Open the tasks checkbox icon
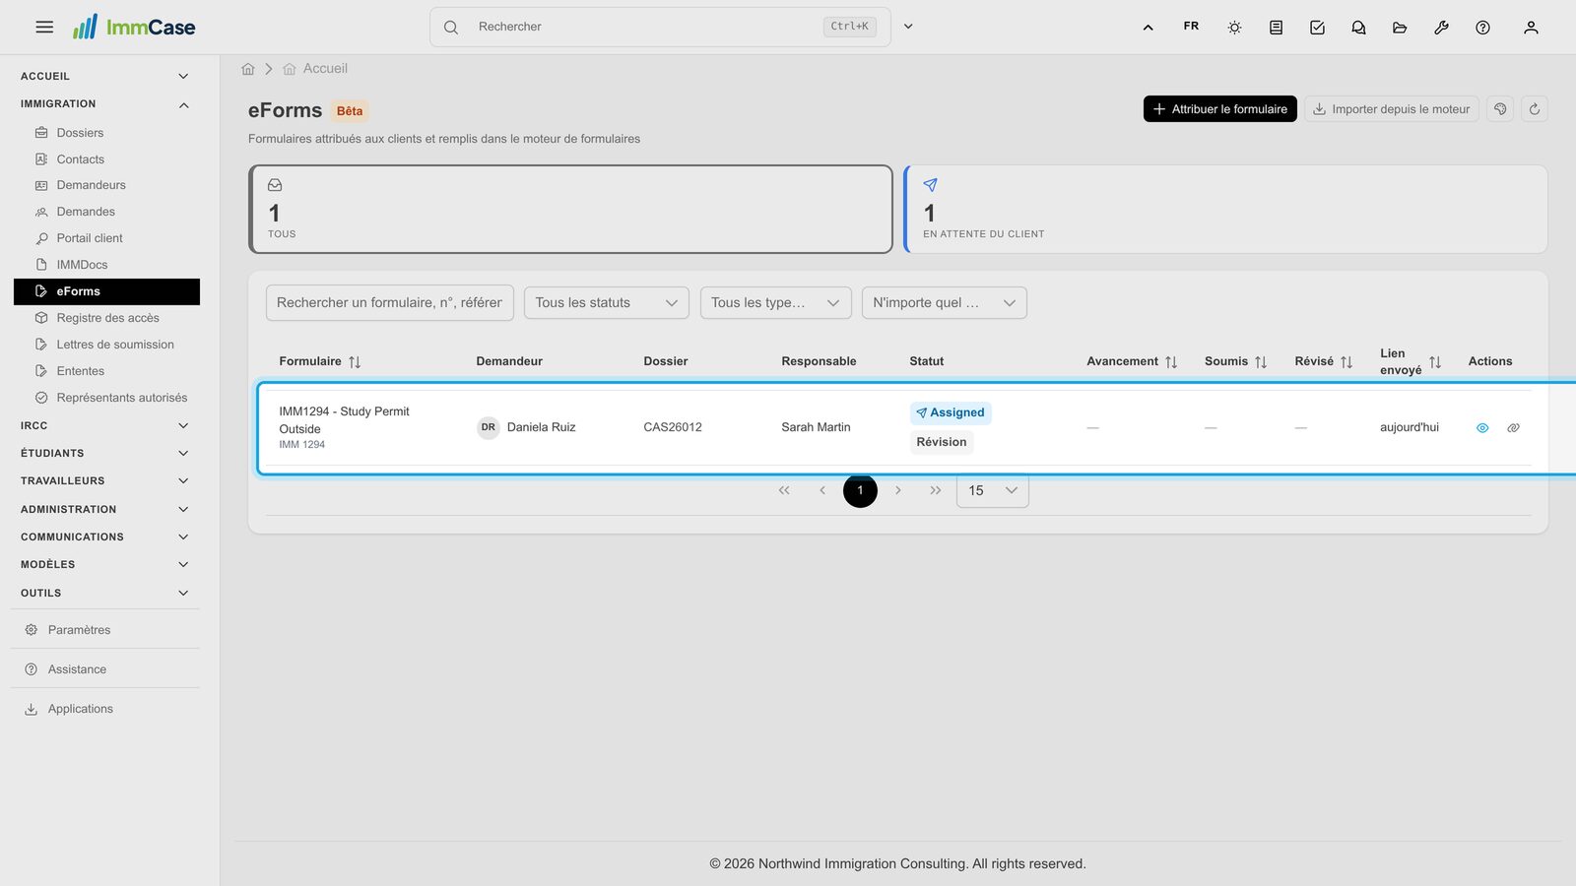1576x886 pixels. tap(1317, 28)
